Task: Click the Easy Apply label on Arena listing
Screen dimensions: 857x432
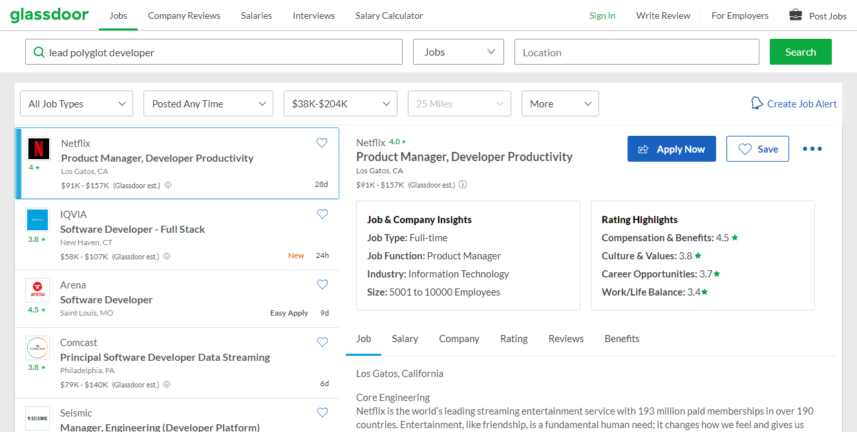Action: pyautogui.click(x=289, y=313)
